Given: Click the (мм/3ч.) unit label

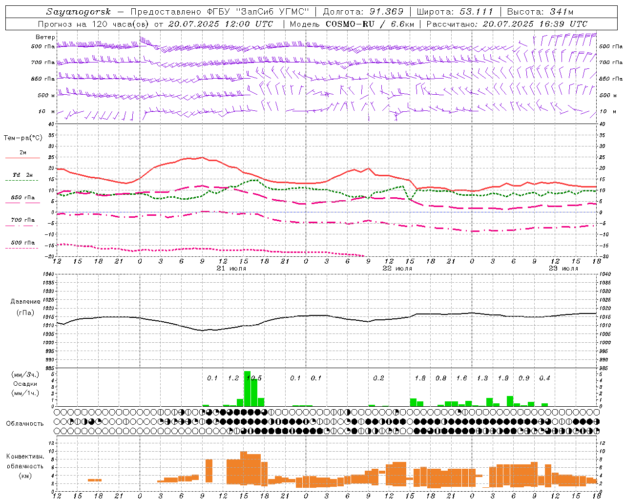Looking at the screenshot, I should tap(25, 375).
